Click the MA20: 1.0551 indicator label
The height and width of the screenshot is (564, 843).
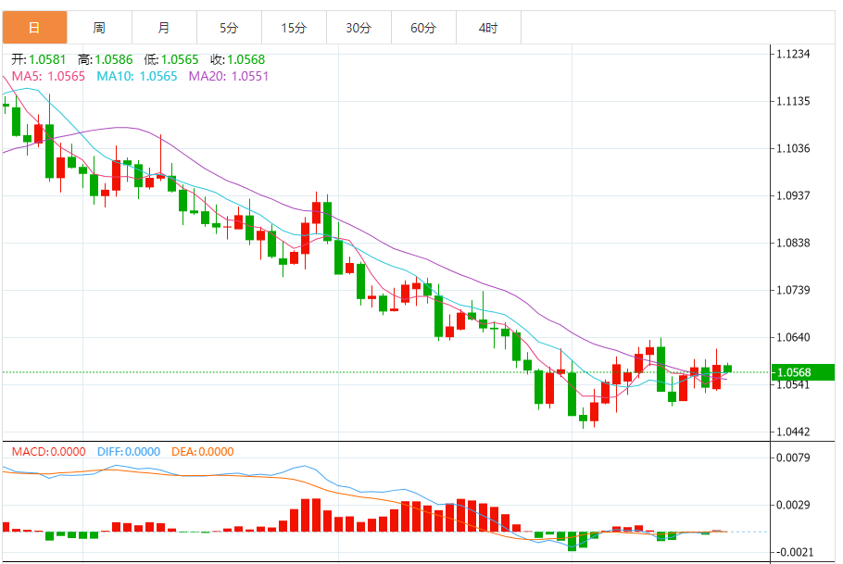click(x=229, y=76)
